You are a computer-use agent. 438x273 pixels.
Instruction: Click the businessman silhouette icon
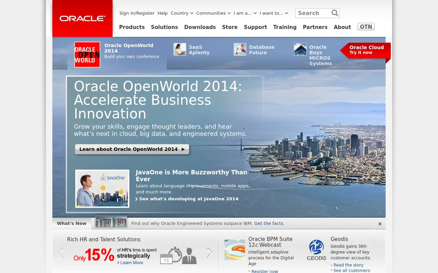pyautogui.click(x=189, y=256)
